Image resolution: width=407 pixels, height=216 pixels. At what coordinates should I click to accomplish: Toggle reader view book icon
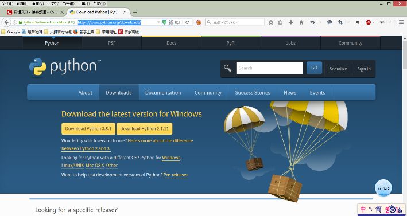(177, 22)
